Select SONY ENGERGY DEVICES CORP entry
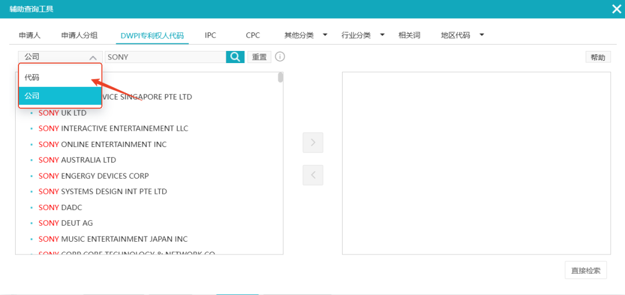 pos(94,176)
